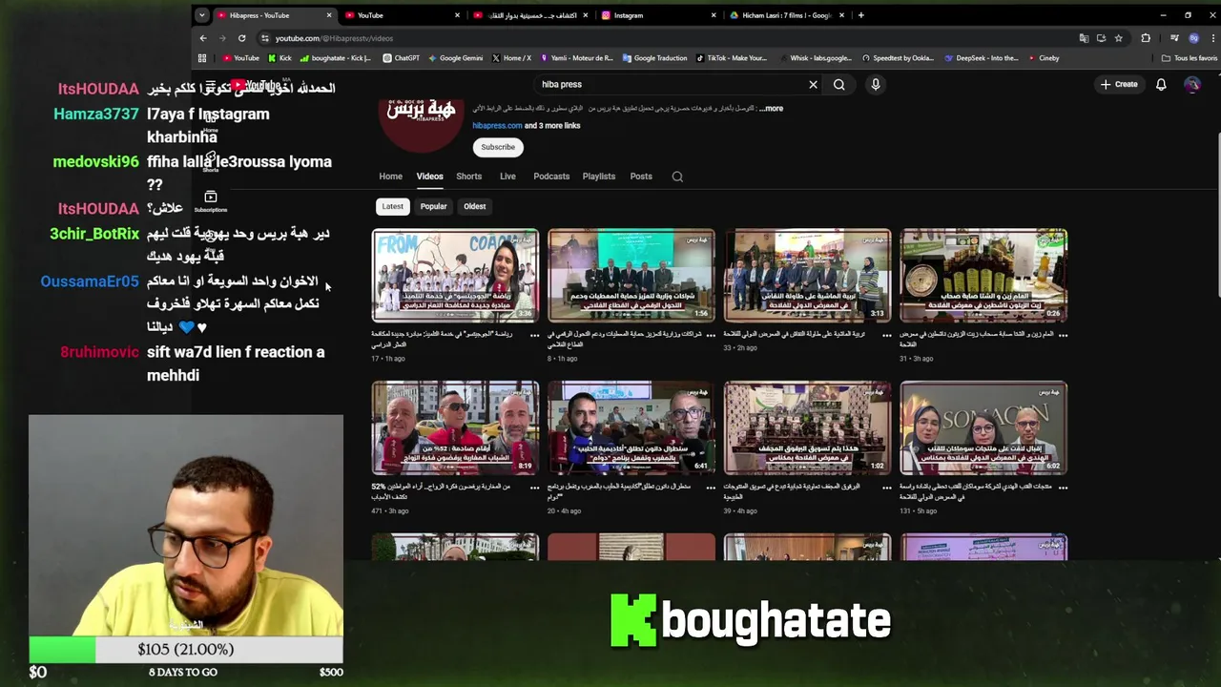Image resolution: width=1221 pixels, height=687 pixels.
Task: Open the 0:26 olive oil video thumbnail
Action: pyautogui.click(x=983, y=276)
